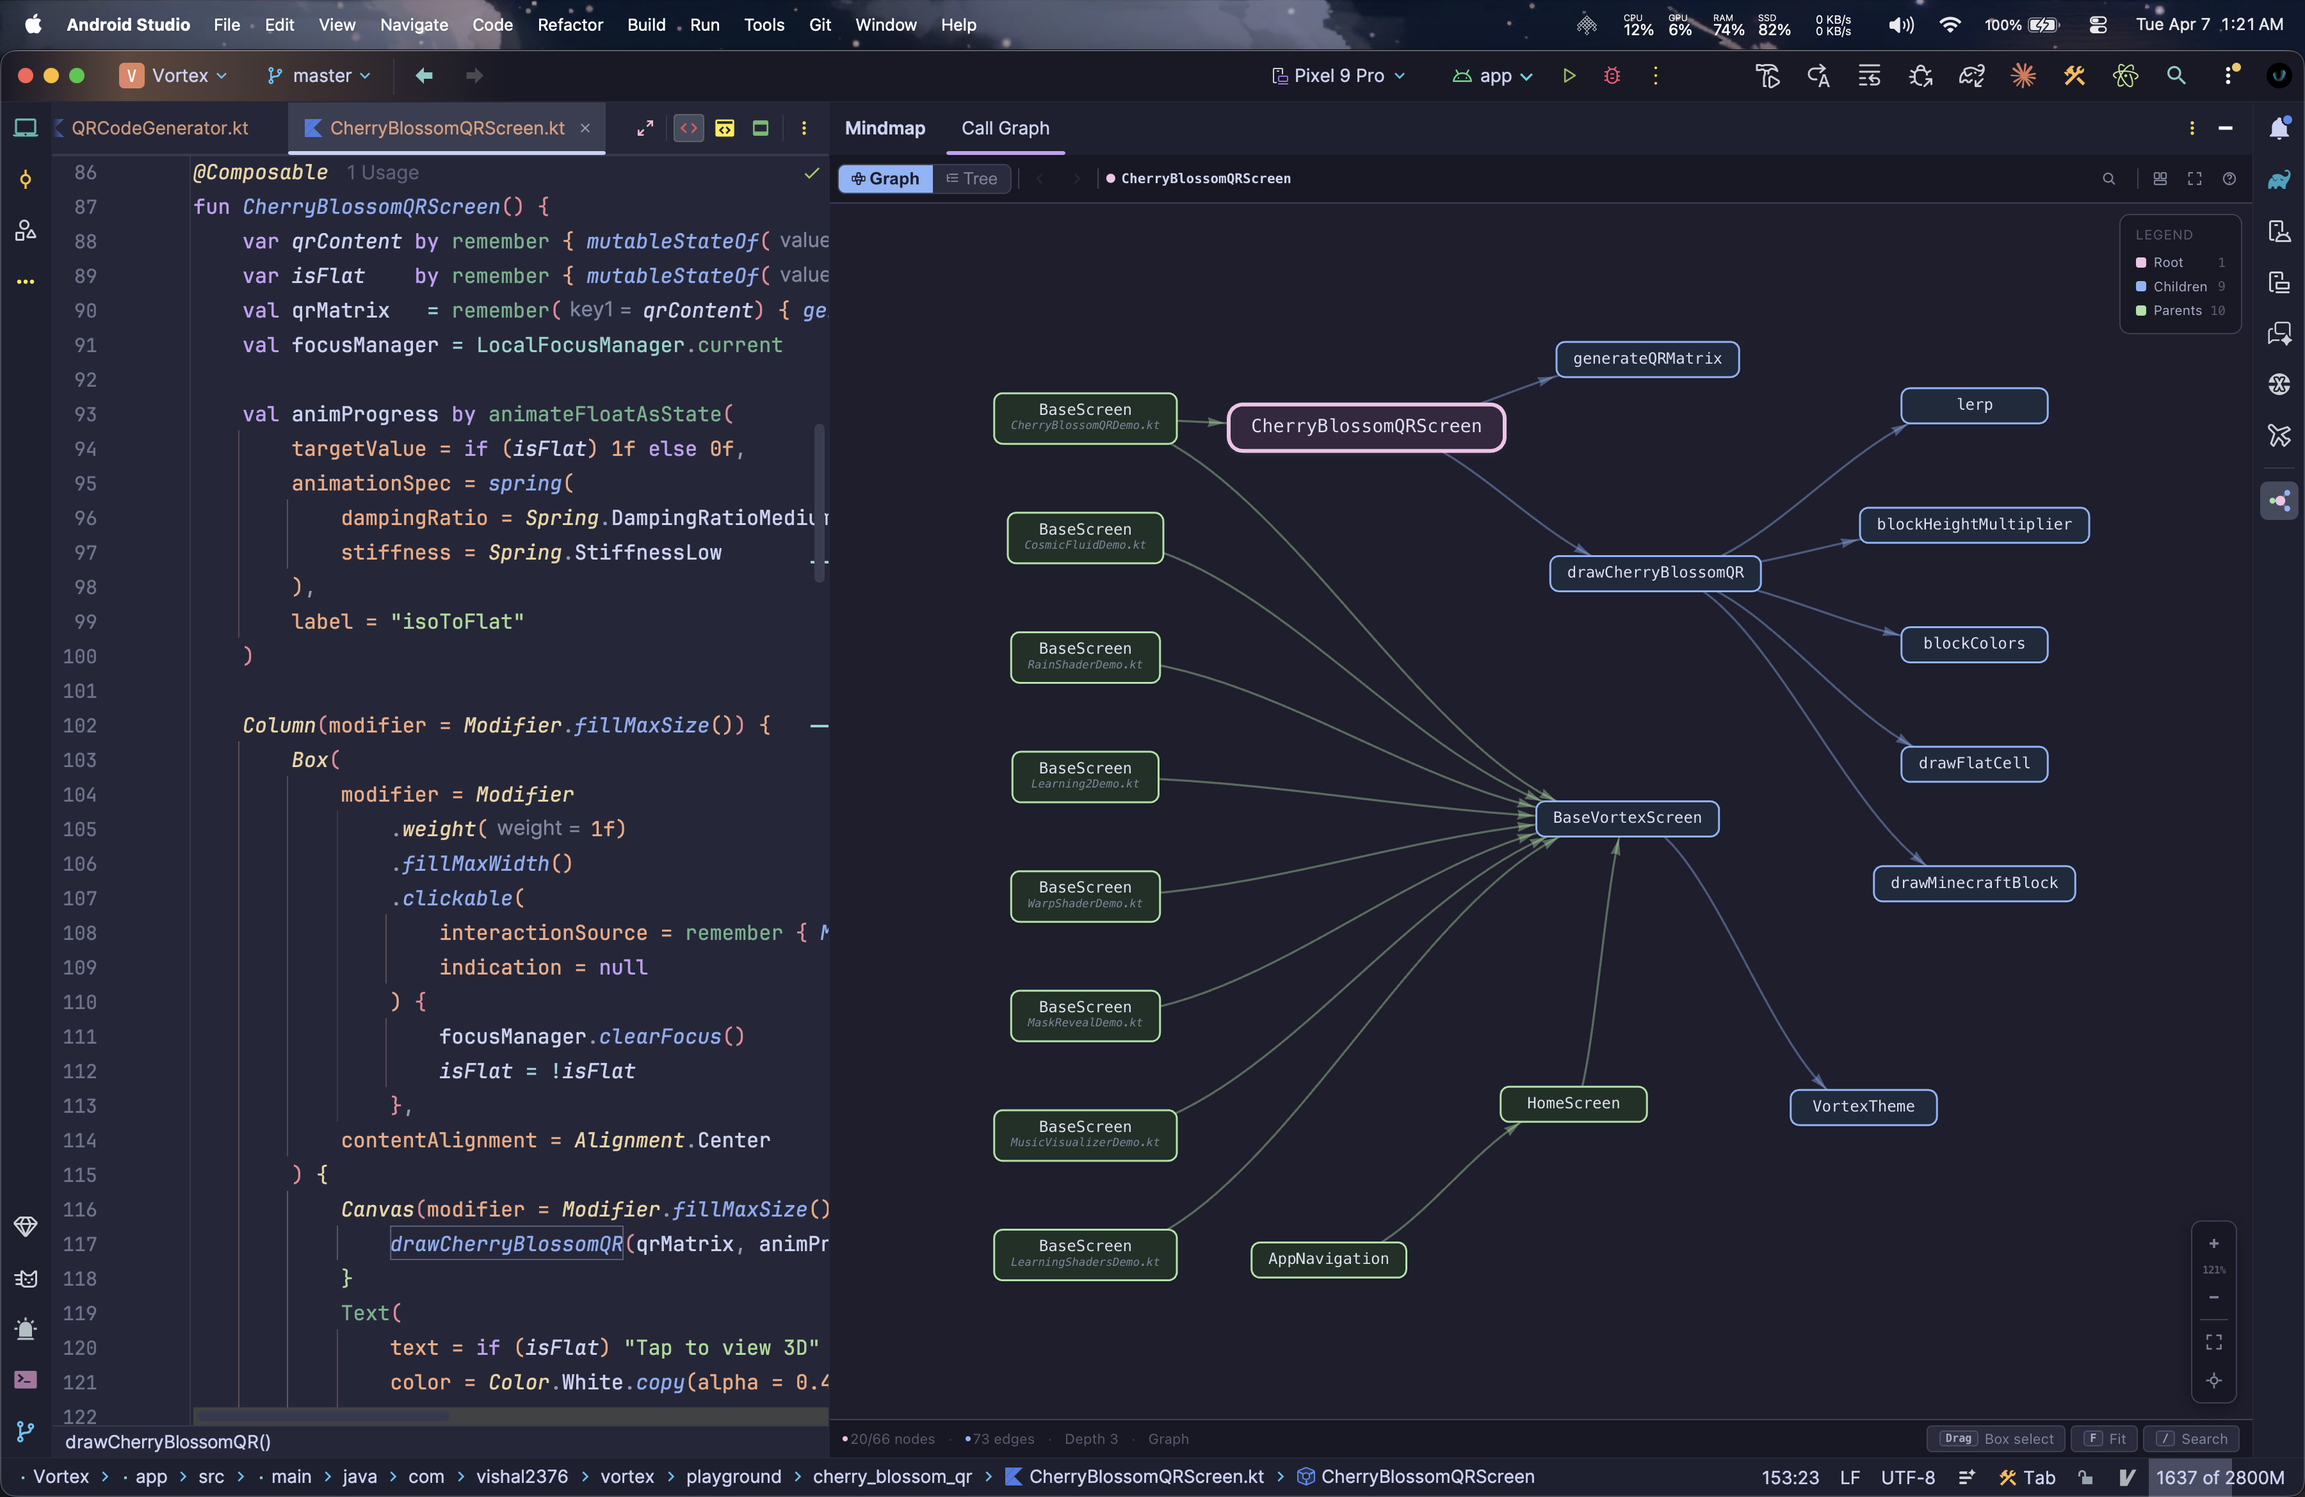Image resolution: width=2305 pixels, height=1497 pixels.
Task: Switch to the Mindmap tab
Action: coord(884,128)
